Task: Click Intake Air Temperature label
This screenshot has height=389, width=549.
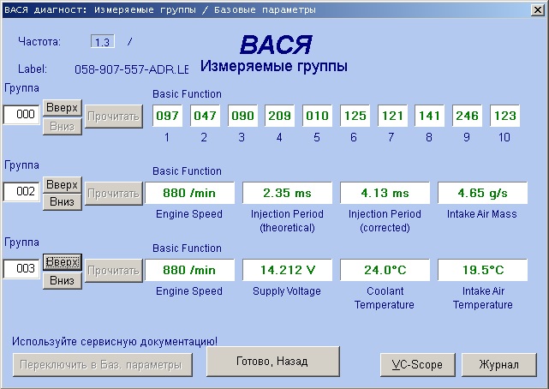Action: [x=483, y=298]
